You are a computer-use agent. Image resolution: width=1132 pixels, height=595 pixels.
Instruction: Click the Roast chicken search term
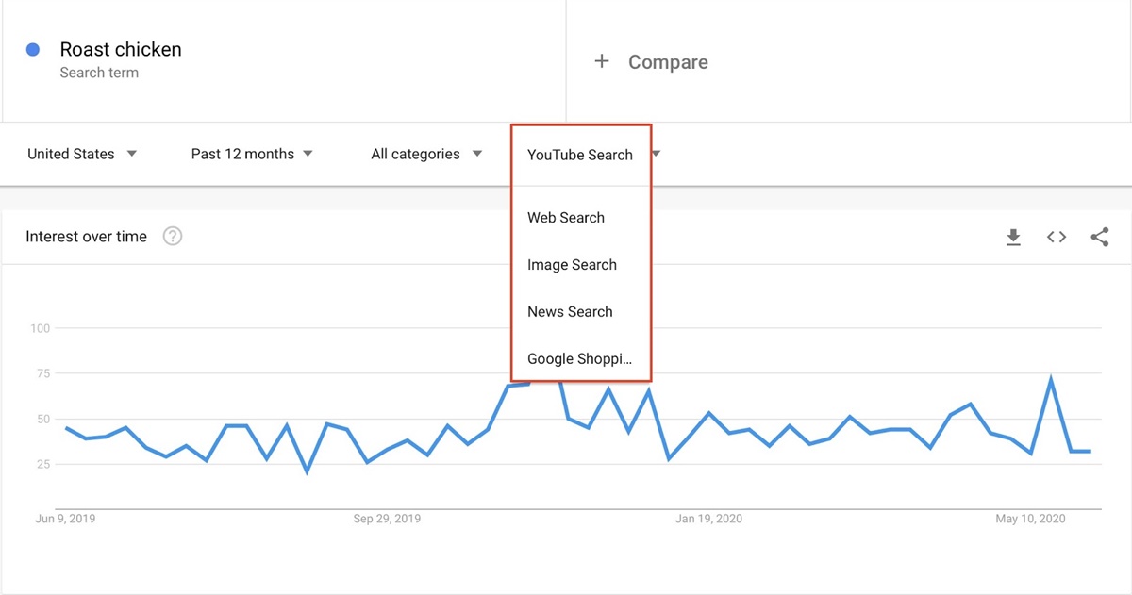point(120,49)
